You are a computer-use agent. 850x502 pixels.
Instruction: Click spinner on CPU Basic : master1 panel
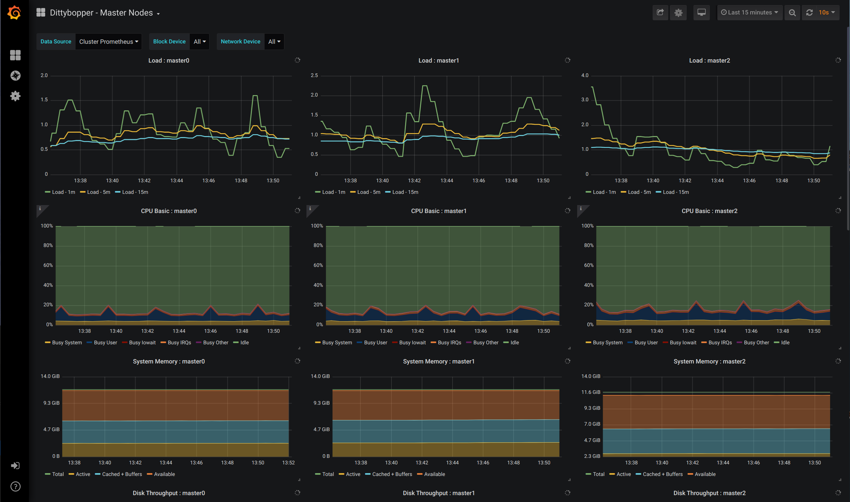click(x=568, y=211)
